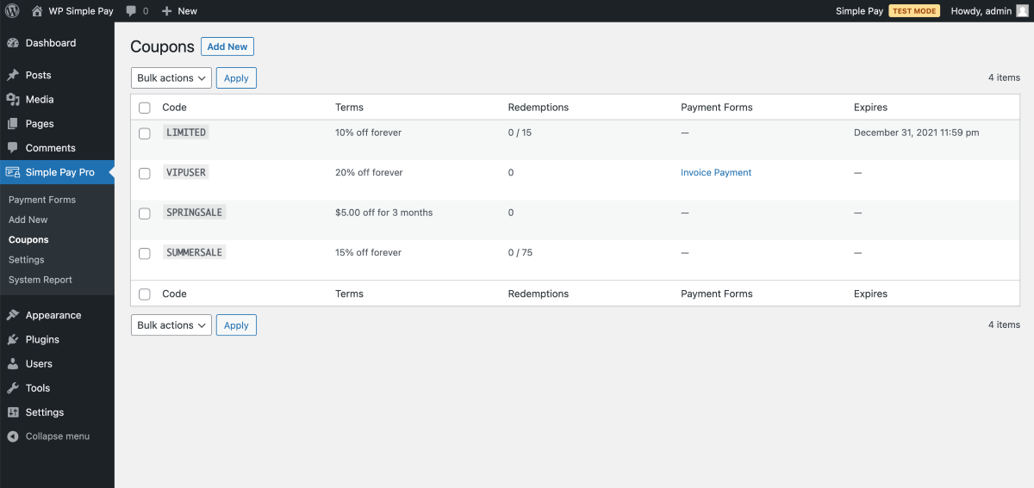The height and width of the screenshot is (488, 1034).
Task: Open the Howdy, admin account menu
Action: [988, 11]
